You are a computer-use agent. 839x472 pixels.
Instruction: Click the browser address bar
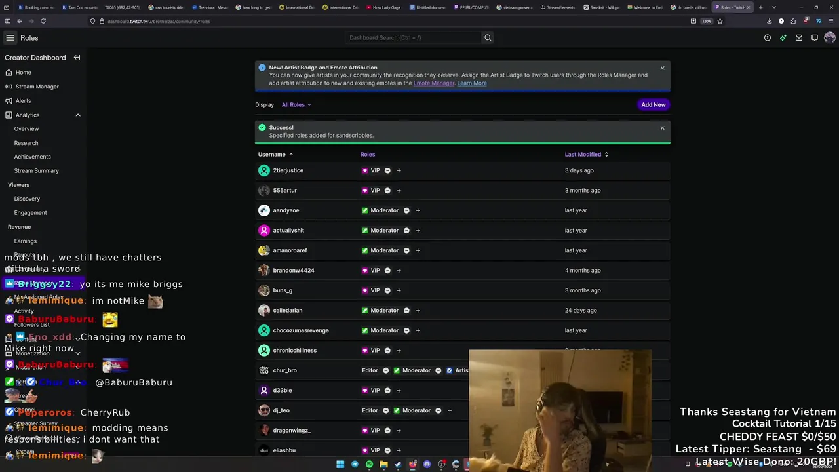click(x=393, y=21)
